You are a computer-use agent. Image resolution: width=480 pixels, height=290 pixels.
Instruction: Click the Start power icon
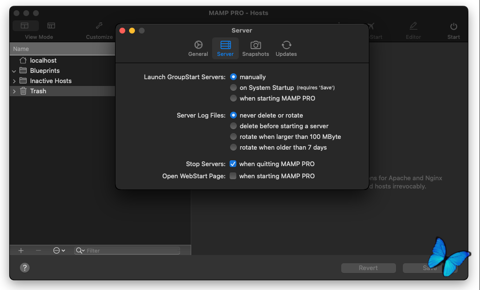453,26
